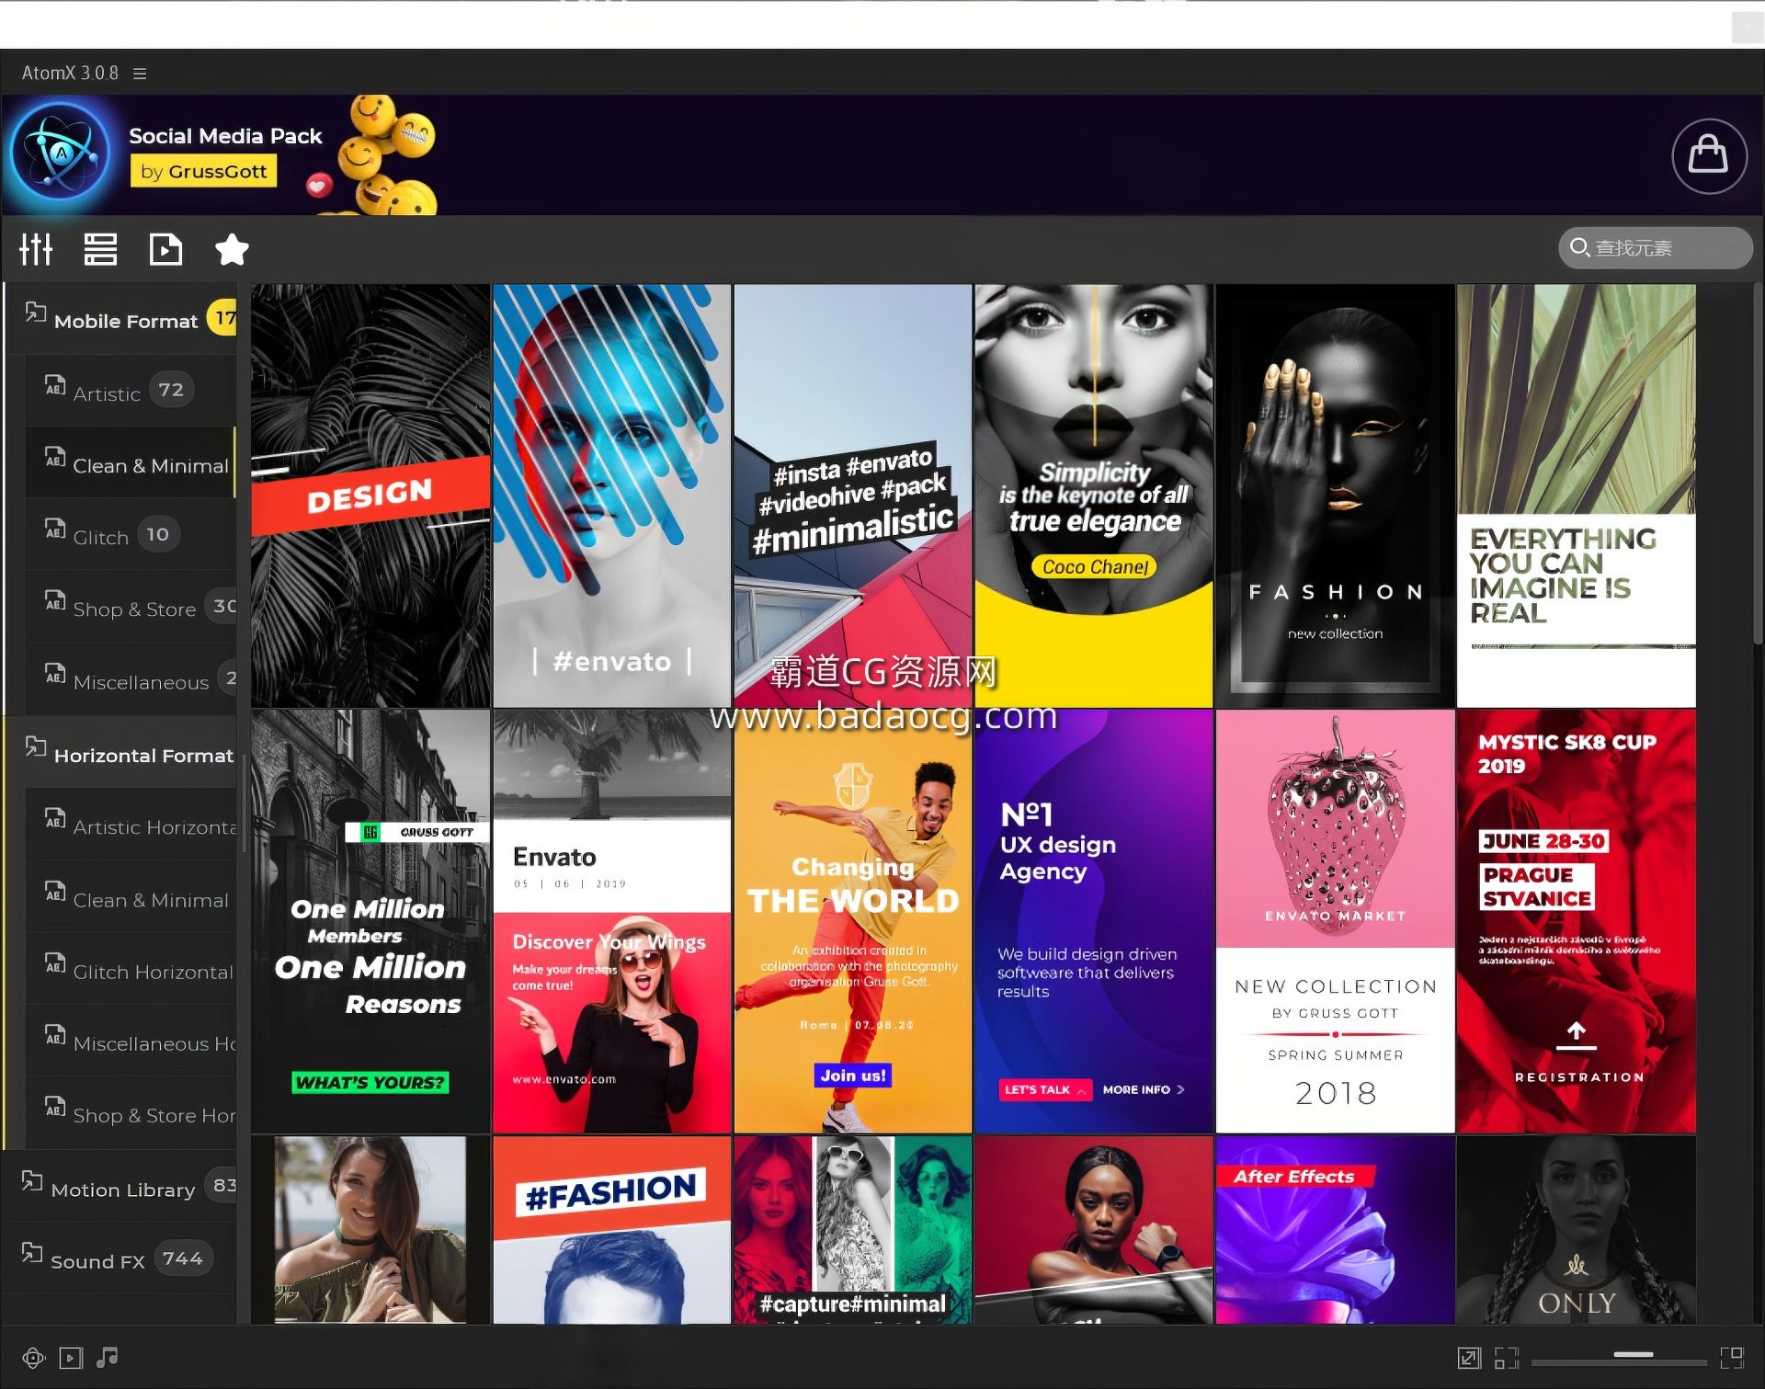Collapse the Mobile Format category
The width and height of the screenshot is (1765, 1389).
[121, 319]
